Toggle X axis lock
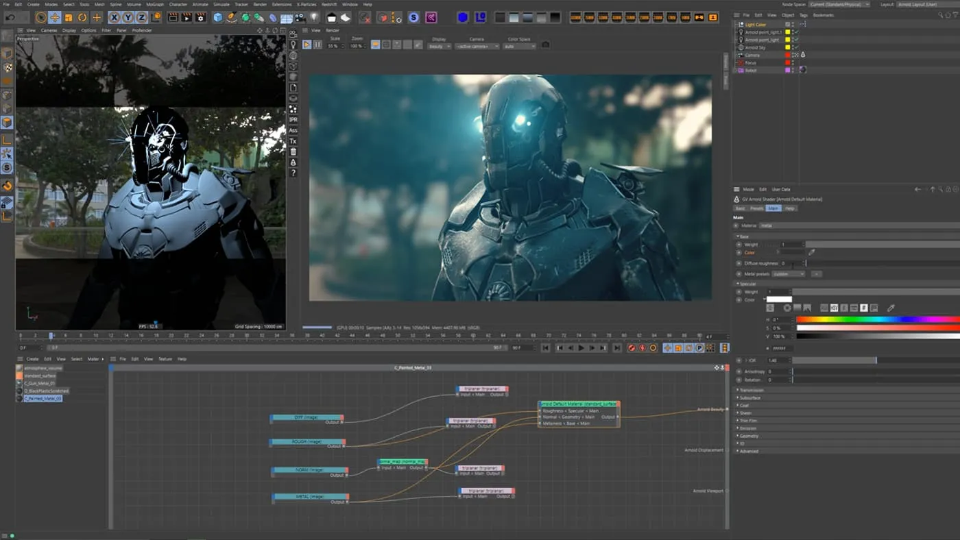The image size is (960, 540). point(114,17)
